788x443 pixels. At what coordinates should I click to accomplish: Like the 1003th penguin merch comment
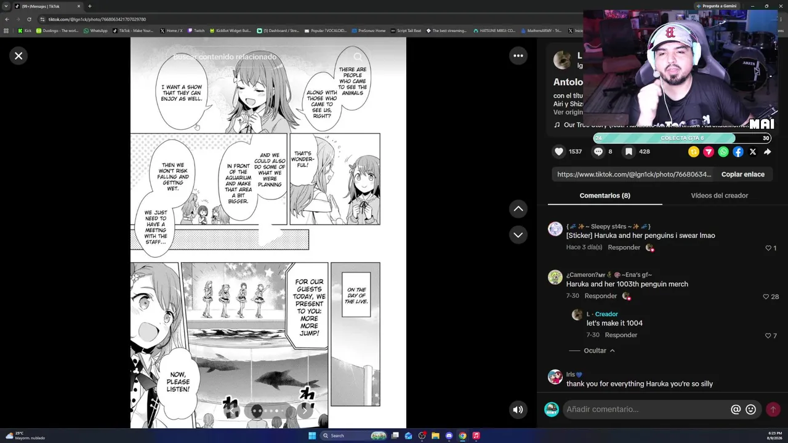(x=766, y=297)
